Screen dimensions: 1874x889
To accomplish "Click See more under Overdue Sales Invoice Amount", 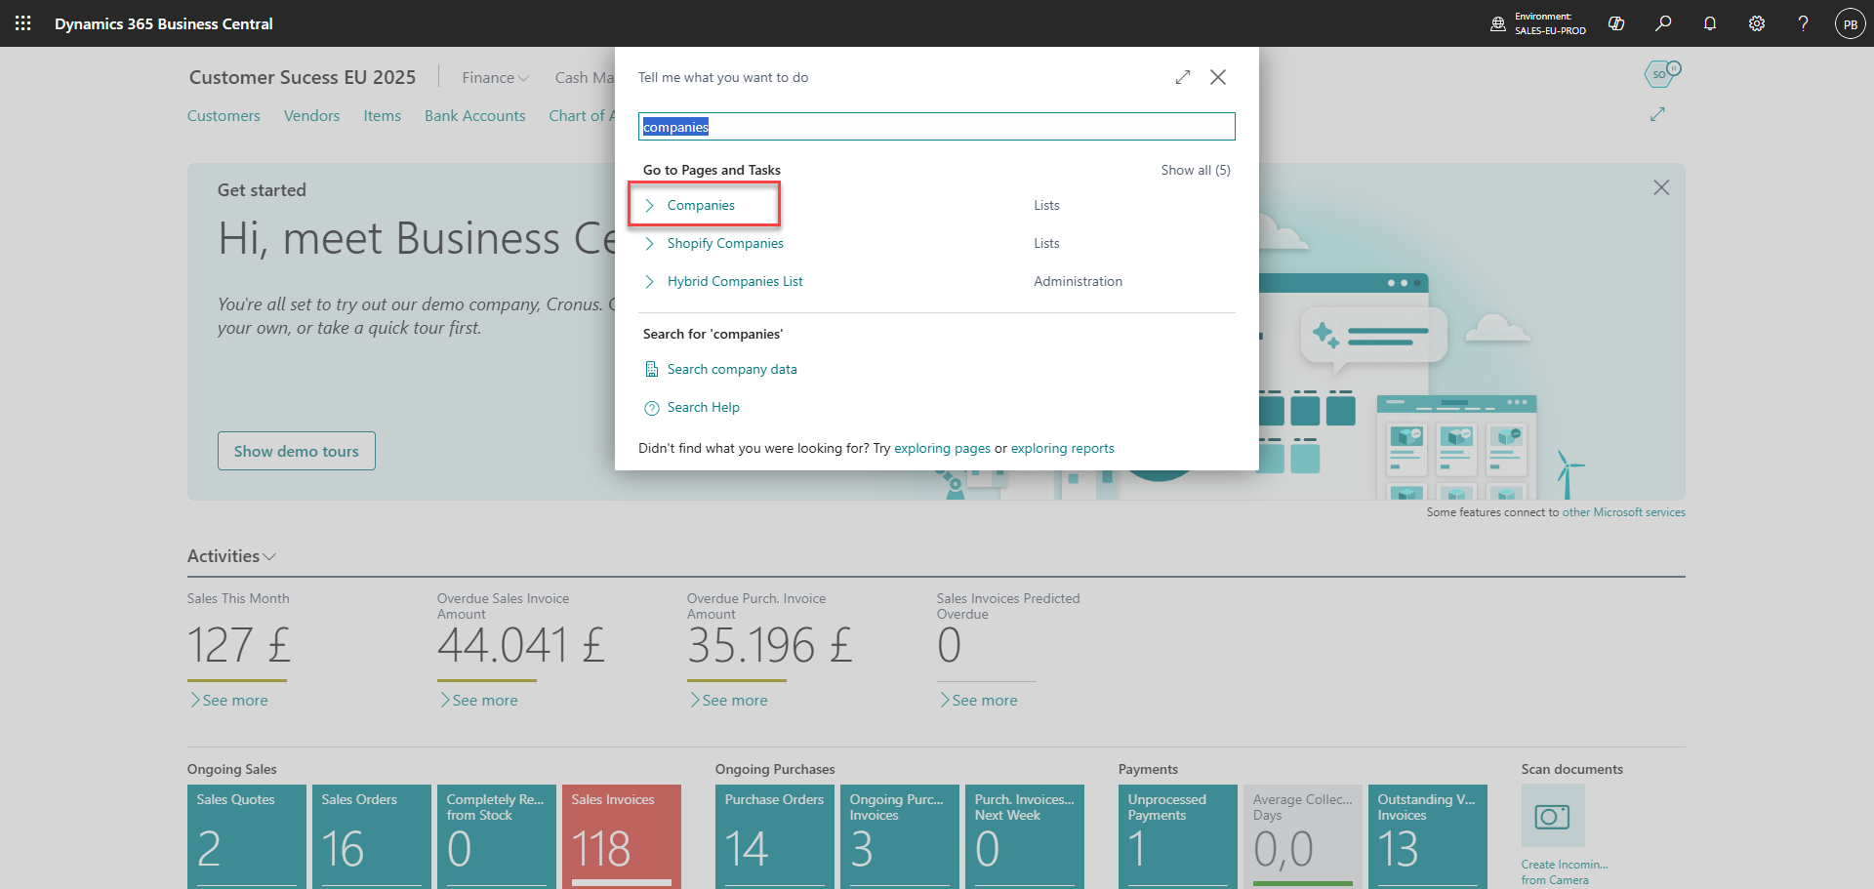I will 478,701.
